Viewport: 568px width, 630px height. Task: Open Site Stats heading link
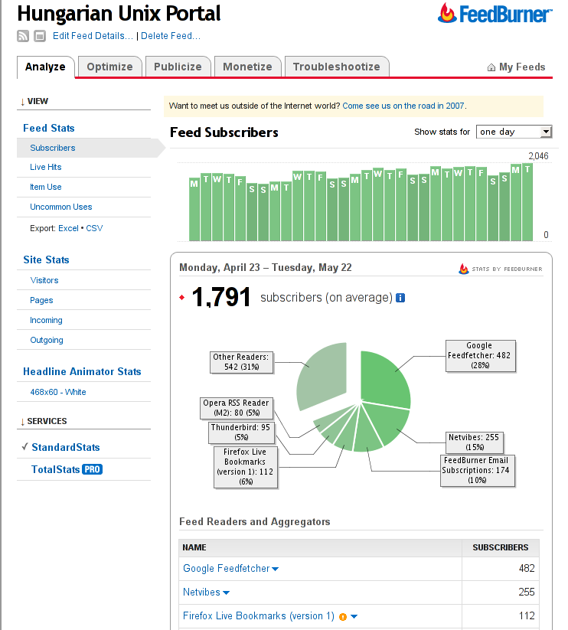tap(46, 260)
